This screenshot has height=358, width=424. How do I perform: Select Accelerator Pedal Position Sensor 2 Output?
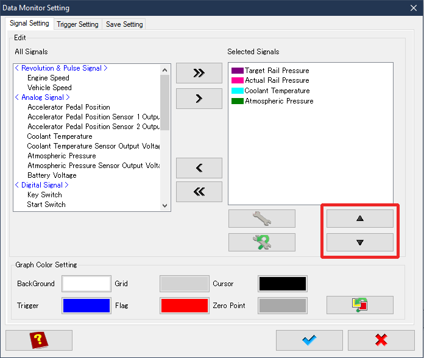(x=94, y=127)
